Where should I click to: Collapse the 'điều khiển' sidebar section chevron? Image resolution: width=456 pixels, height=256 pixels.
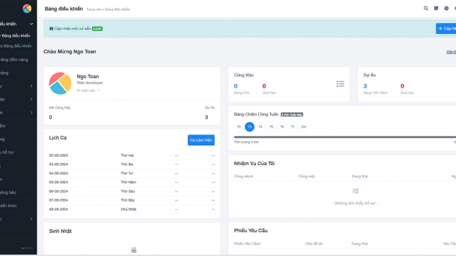tap(31, 24)
